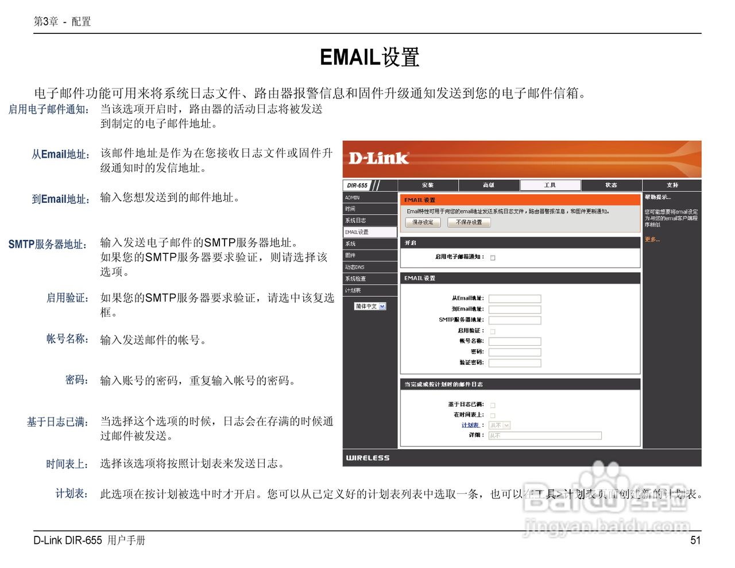
Task: Click the 帮助提示... heading
Action: tap(657, 198)
